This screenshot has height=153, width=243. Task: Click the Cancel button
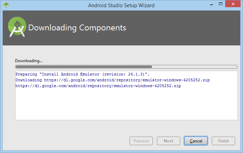[196, 141]
